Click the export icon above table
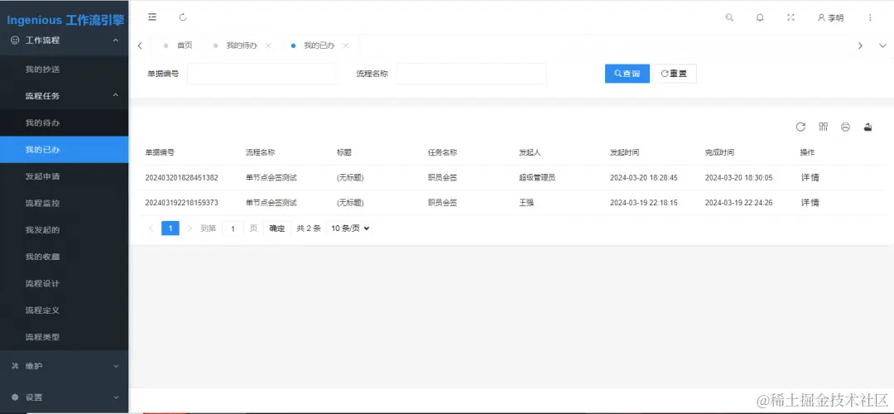The image size is (894, 414). tap(868, 127)
